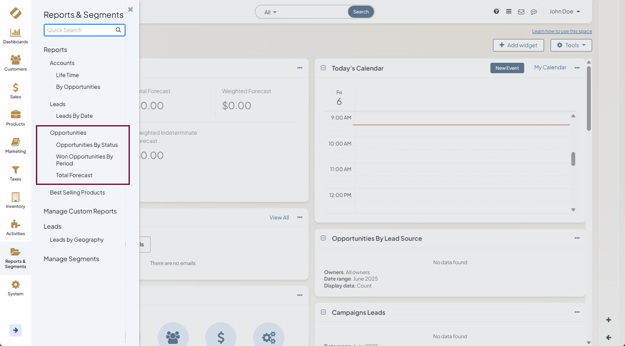Open the mail envelope icon in header
This screenshot has width=625, height=346.
(521, 12)
